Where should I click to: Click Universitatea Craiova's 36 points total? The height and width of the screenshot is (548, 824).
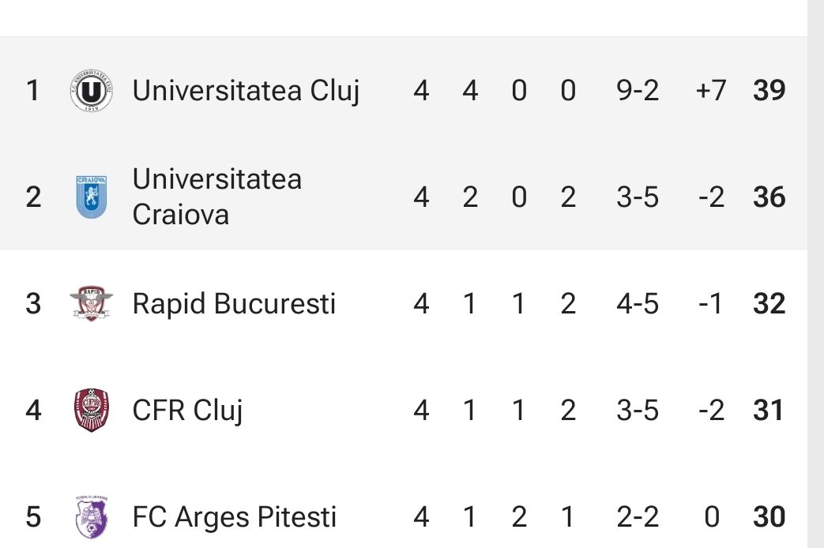pos(769,197)
